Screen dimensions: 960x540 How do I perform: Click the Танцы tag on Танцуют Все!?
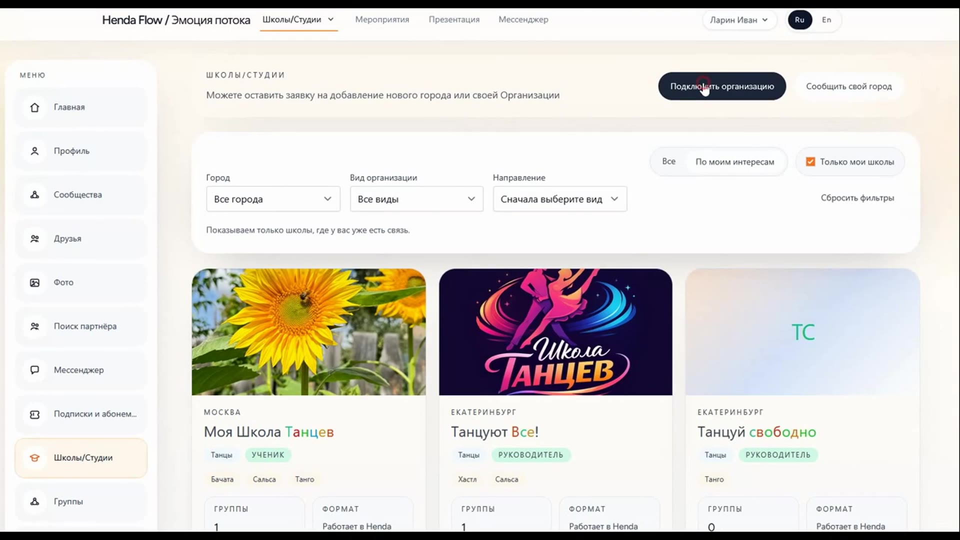[x=468, y=455]
